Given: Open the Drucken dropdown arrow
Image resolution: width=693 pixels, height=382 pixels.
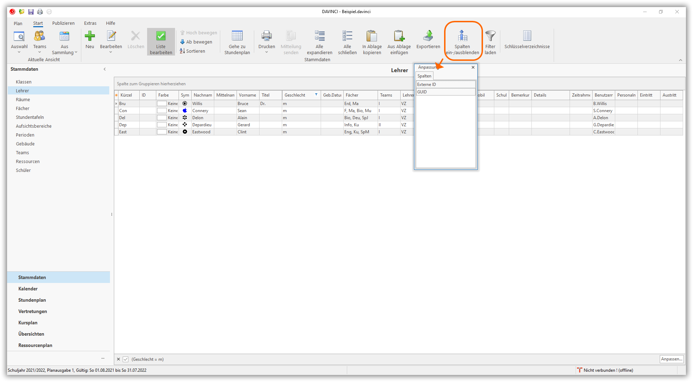Looking at the screenshot, I should point(267,52).
